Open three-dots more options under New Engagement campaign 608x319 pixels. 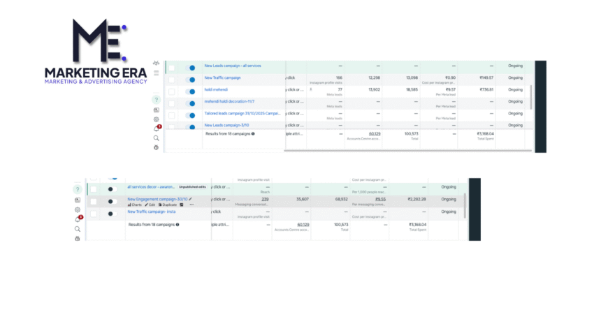[191, 205]
